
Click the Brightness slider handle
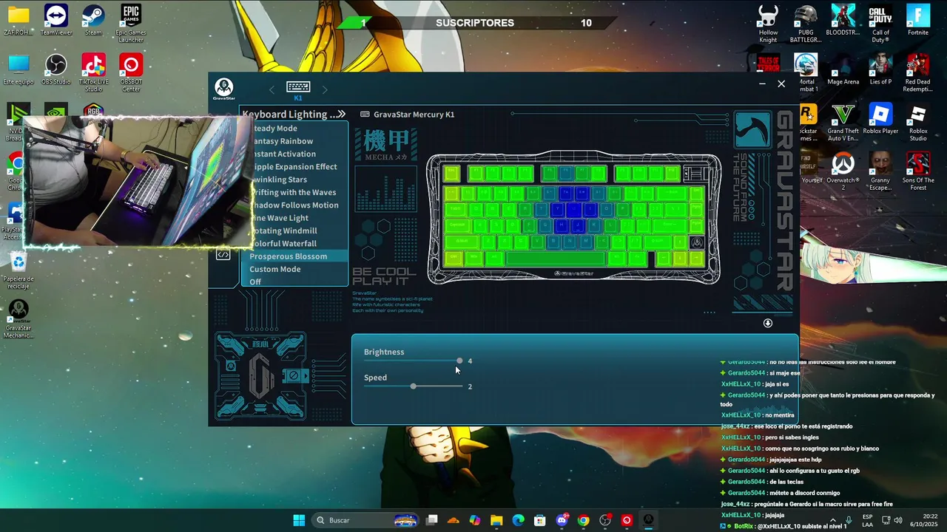[x=459, y=361]
